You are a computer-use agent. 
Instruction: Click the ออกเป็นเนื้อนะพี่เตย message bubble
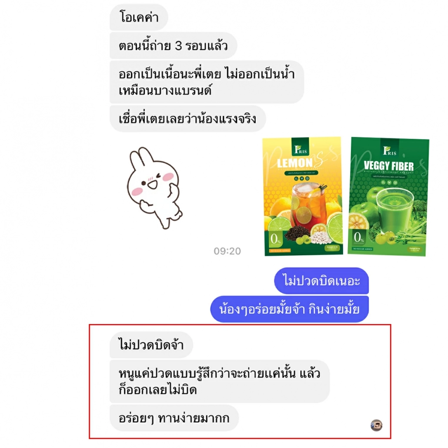[207, 82]
